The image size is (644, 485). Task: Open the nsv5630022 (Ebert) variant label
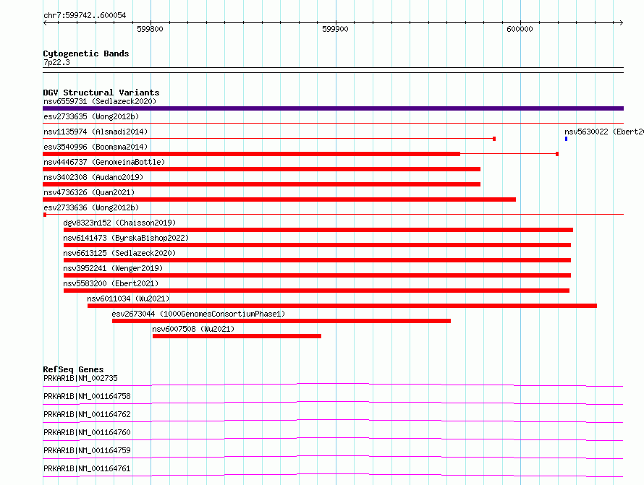pos(603,132)
